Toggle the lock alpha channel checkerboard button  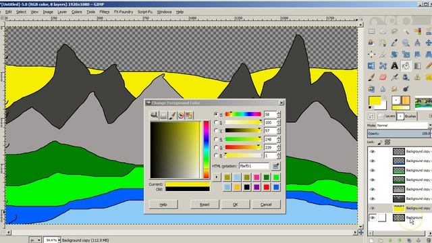click(387, 142)
